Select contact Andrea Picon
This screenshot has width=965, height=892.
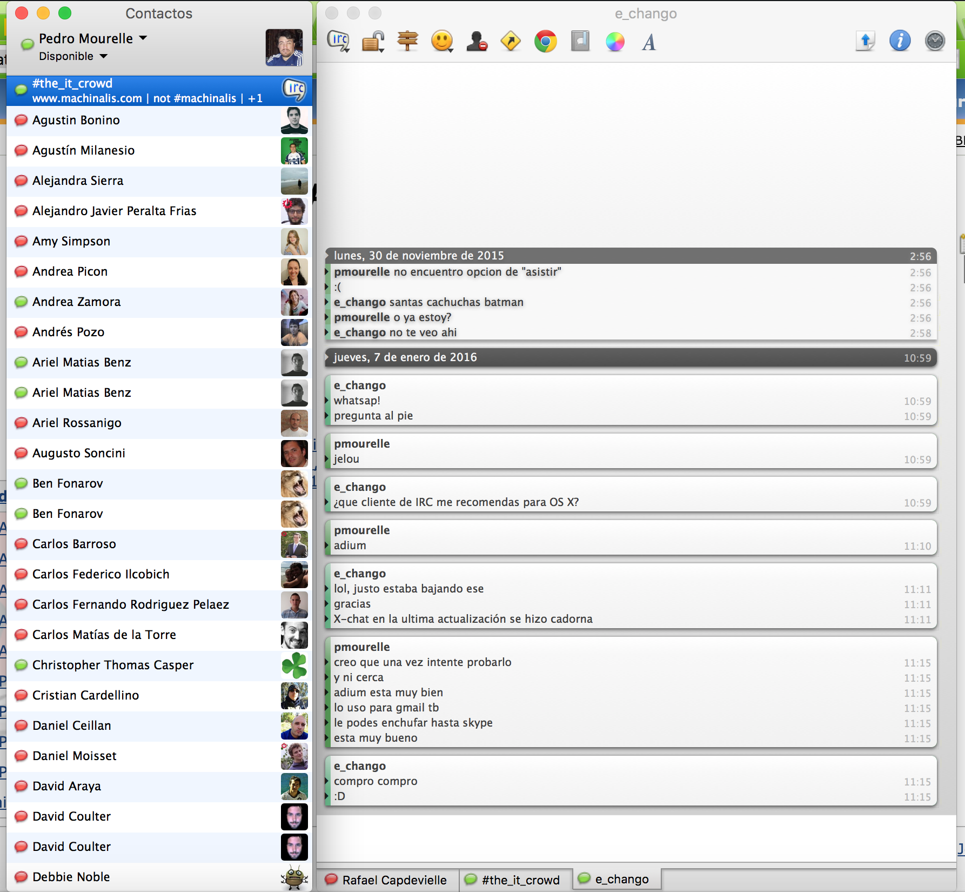click(x=159, y=271)
